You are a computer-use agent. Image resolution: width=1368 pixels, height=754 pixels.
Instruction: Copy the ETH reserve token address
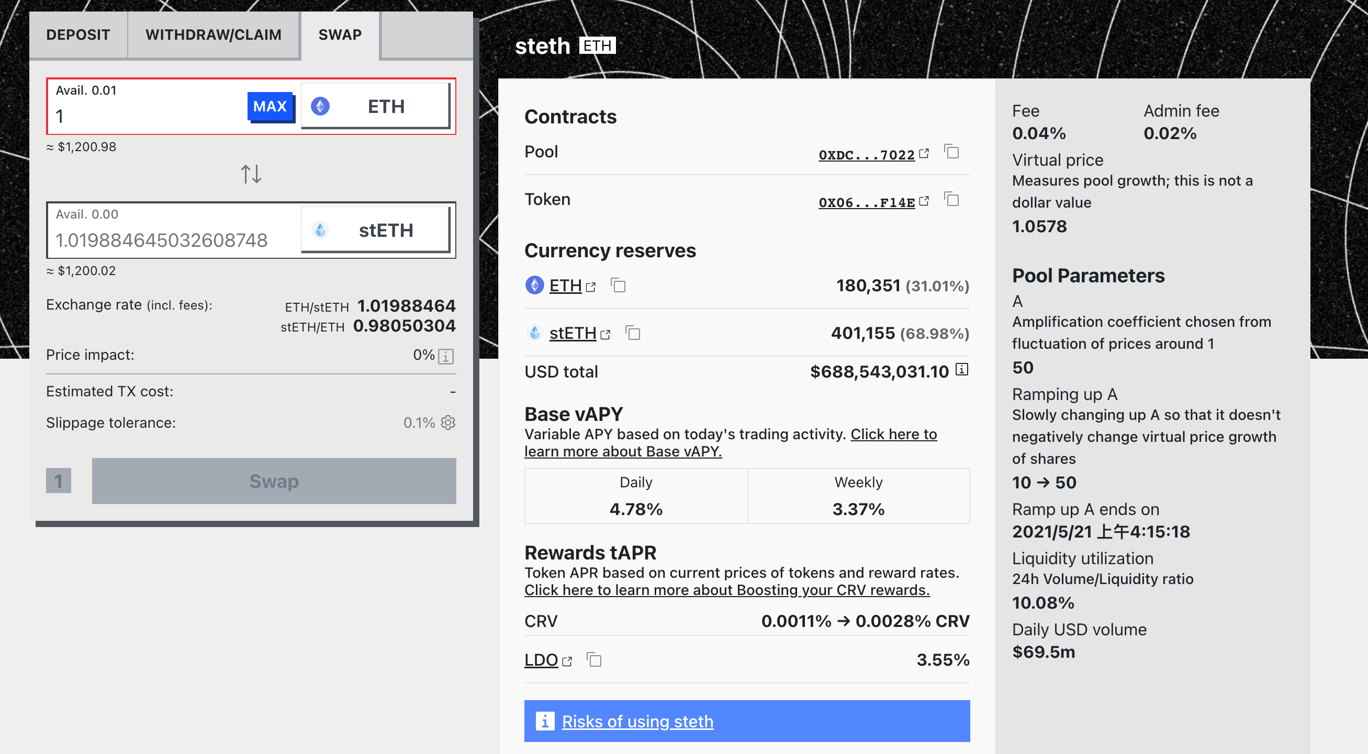618,285
